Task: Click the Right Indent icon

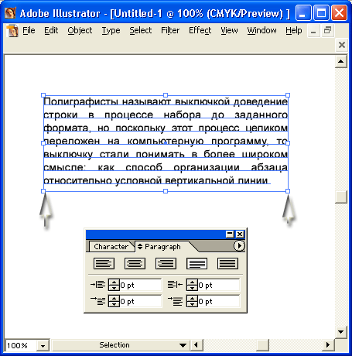Action: pos(175,285)
